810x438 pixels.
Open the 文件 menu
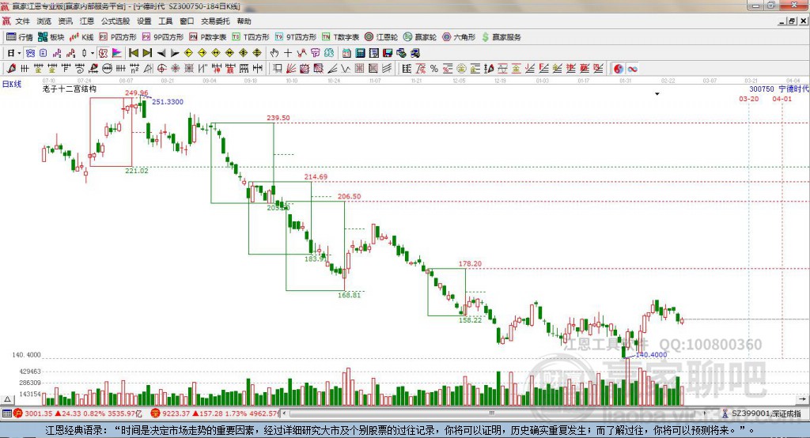(x=23, y=21)
